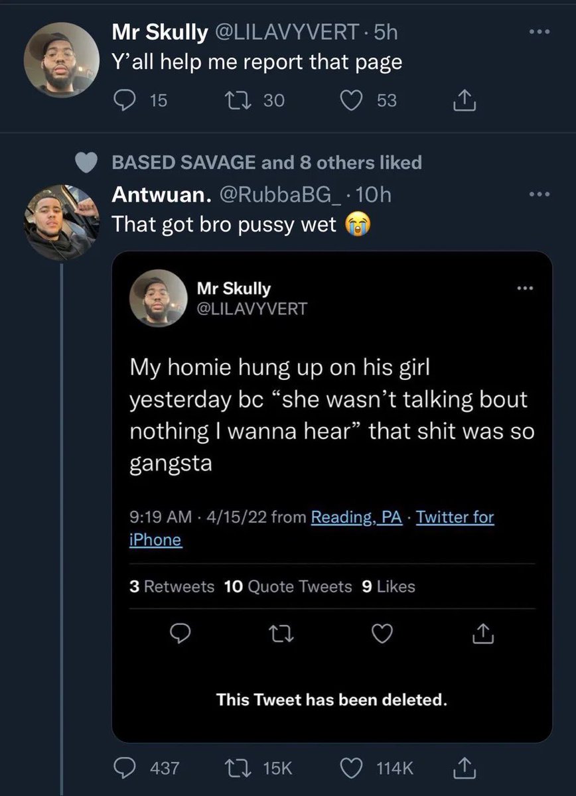Reply to Antwuan's tweet showing 437 replies
Image resolution: width=576 pixels, height=796 pixels.
coord(123,768)
